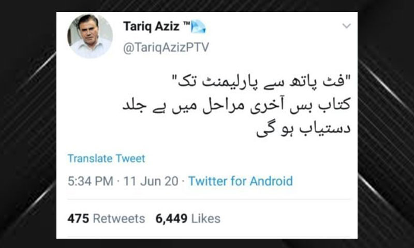This screenshot has width=414, height=248.
Task: Open the Twitter for Android source link
Action: point(240,181)
